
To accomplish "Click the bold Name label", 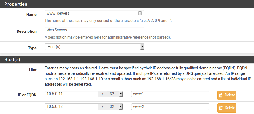I will pyautogui.click(x=31, y=15).
